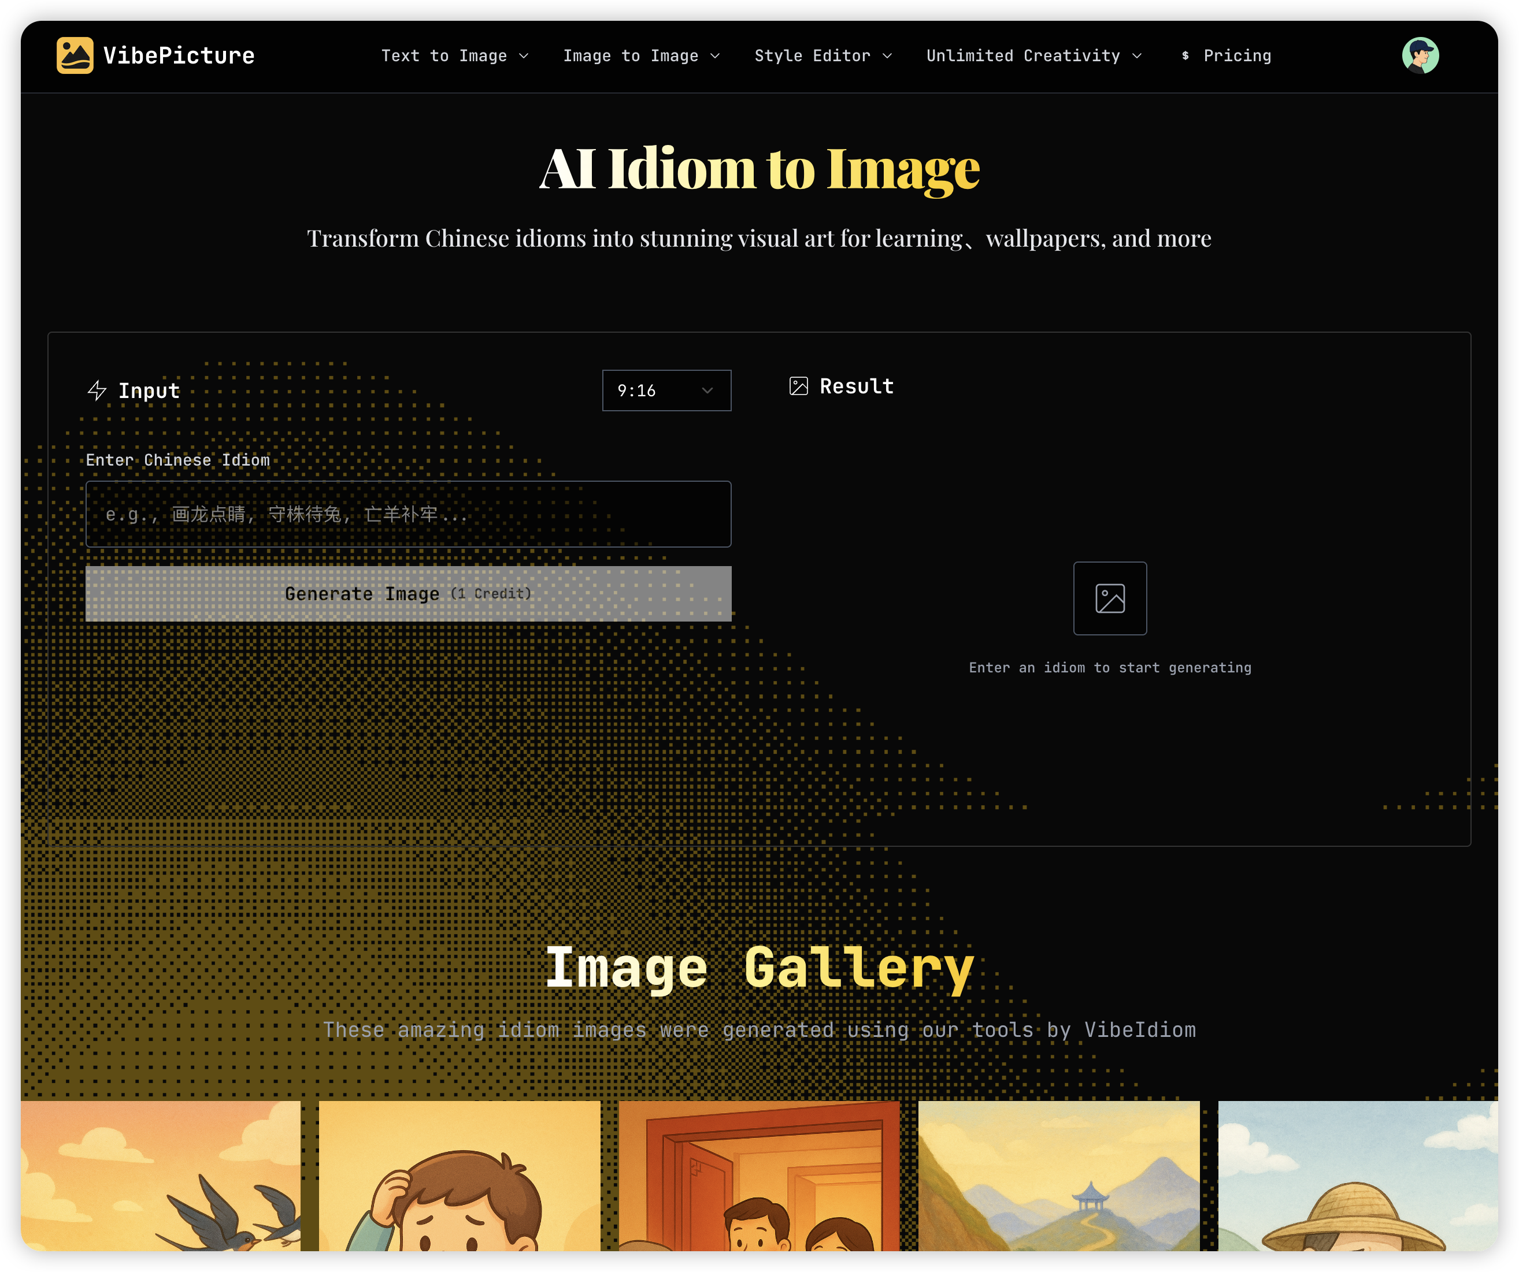Click the lightning bolt Input icon

[96, 390]
